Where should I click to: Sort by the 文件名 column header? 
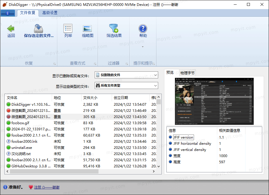tap(29, 98)
